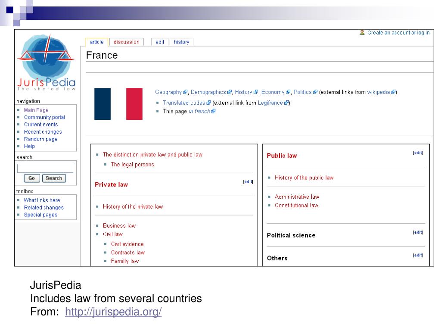Open Related changes in toolbox
441x331 pixels.
tap(44, 207)
